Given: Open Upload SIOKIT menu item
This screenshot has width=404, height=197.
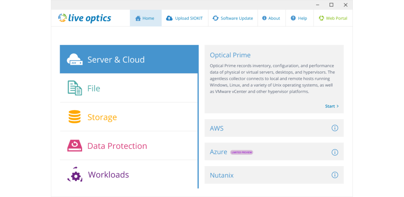Looking at the screenshot, I should point(185,18).
